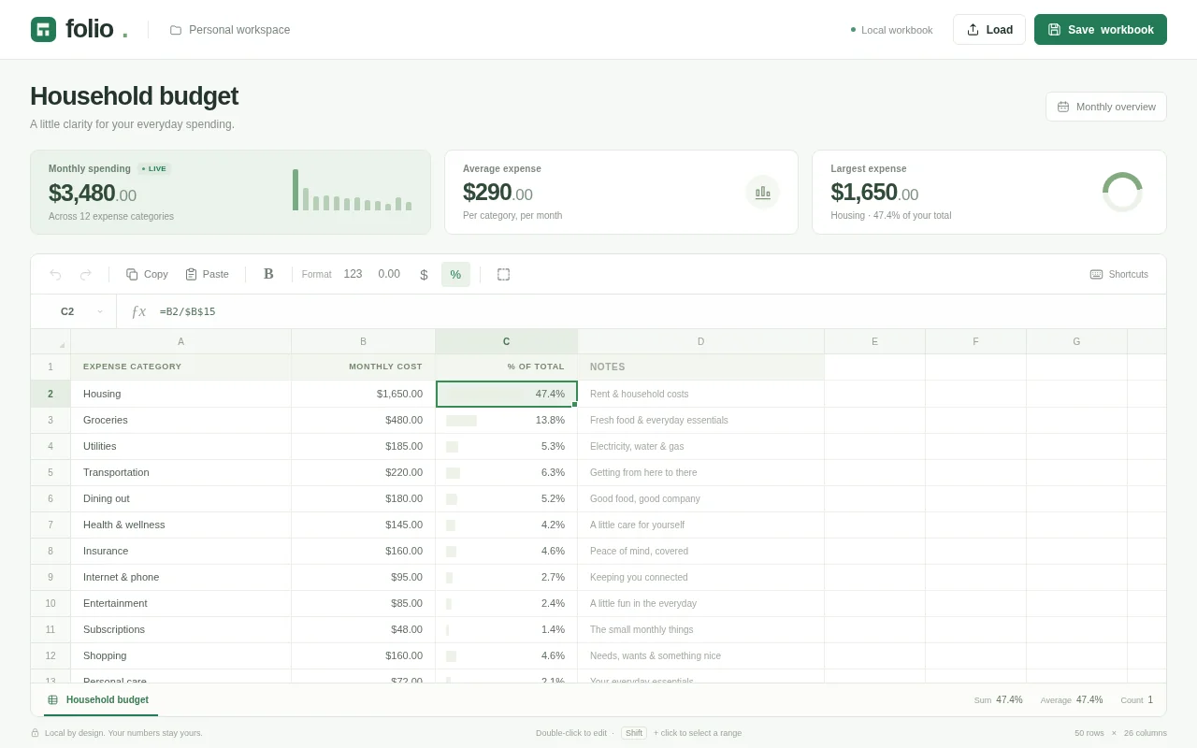Open Monthly overview
The height and width of the screenshot is (748, 1197).
coord(1106,107)
